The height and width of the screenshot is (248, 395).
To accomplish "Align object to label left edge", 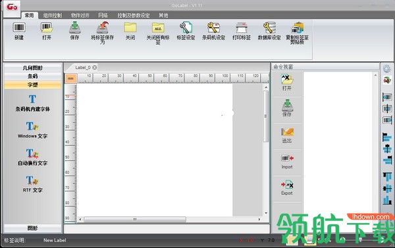I will (x=387, y=97).
